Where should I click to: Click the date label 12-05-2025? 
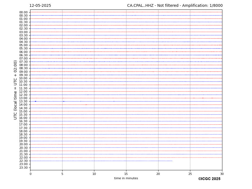point(40,6)
